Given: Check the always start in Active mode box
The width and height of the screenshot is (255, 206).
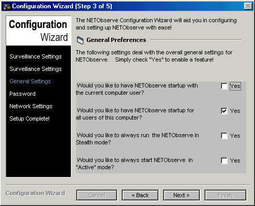Looking at the screenshot, I should [x=224, y=160].
